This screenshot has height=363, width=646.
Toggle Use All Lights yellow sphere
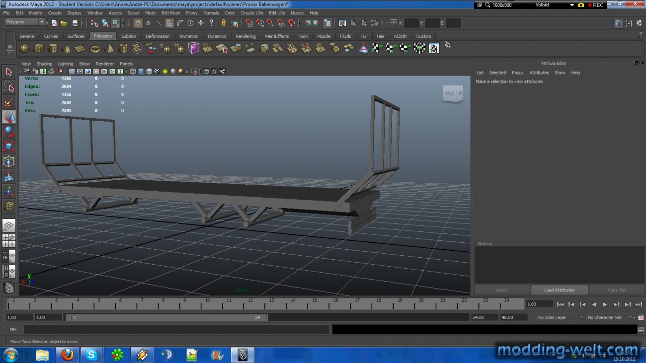coord(165,72)
